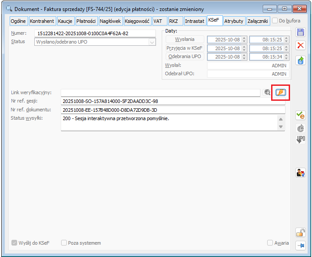The width and height of the screenshot is (312, 257).
Task: Click the Link weryfikacyjny input field
Action: coord(160,93)
